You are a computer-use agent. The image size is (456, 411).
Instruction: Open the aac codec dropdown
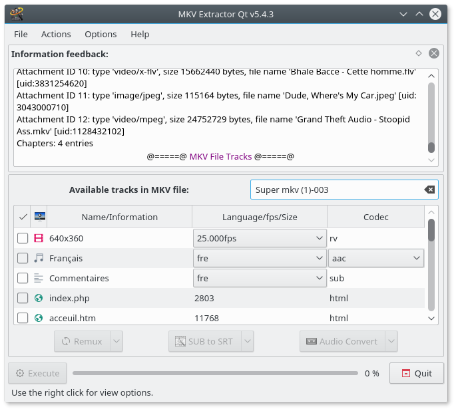click(375, 258)
